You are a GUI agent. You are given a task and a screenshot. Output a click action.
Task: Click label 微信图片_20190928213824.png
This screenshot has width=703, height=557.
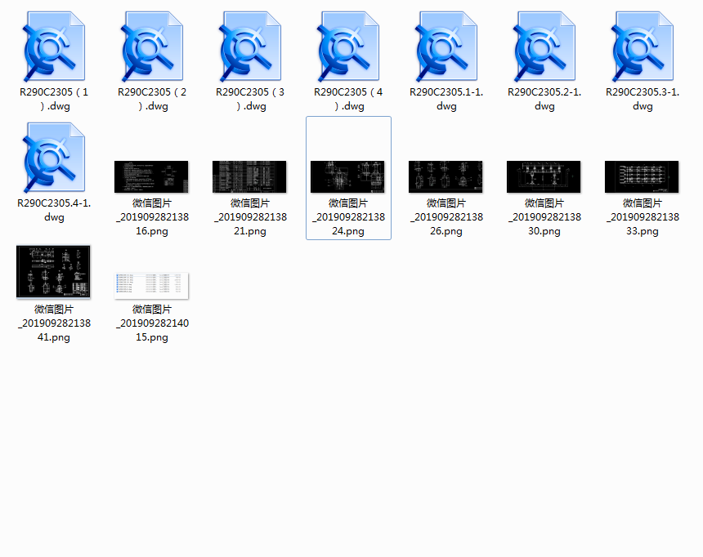(348, 217)
